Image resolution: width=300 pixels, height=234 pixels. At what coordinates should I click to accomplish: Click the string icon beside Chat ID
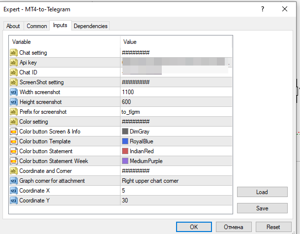[13, 72]
